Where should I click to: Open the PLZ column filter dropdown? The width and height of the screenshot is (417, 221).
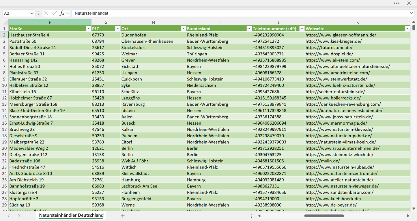click(117, 29)
